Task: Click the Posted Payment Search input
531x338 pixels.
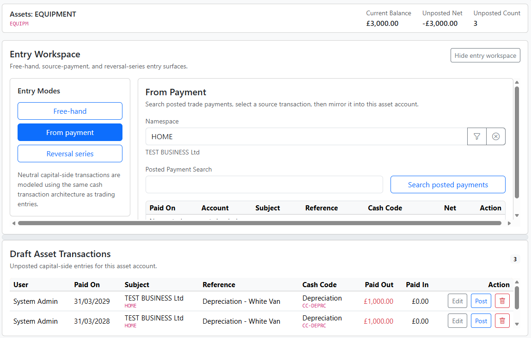Action: pyautogui.click(x=264, y=184)
